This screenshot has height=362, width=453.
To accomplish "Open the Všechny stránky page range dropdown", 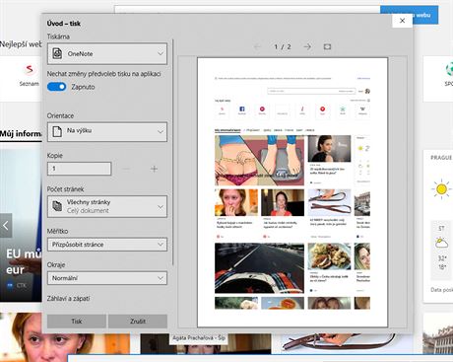I will pyautogui.click(x=107, y=206).
